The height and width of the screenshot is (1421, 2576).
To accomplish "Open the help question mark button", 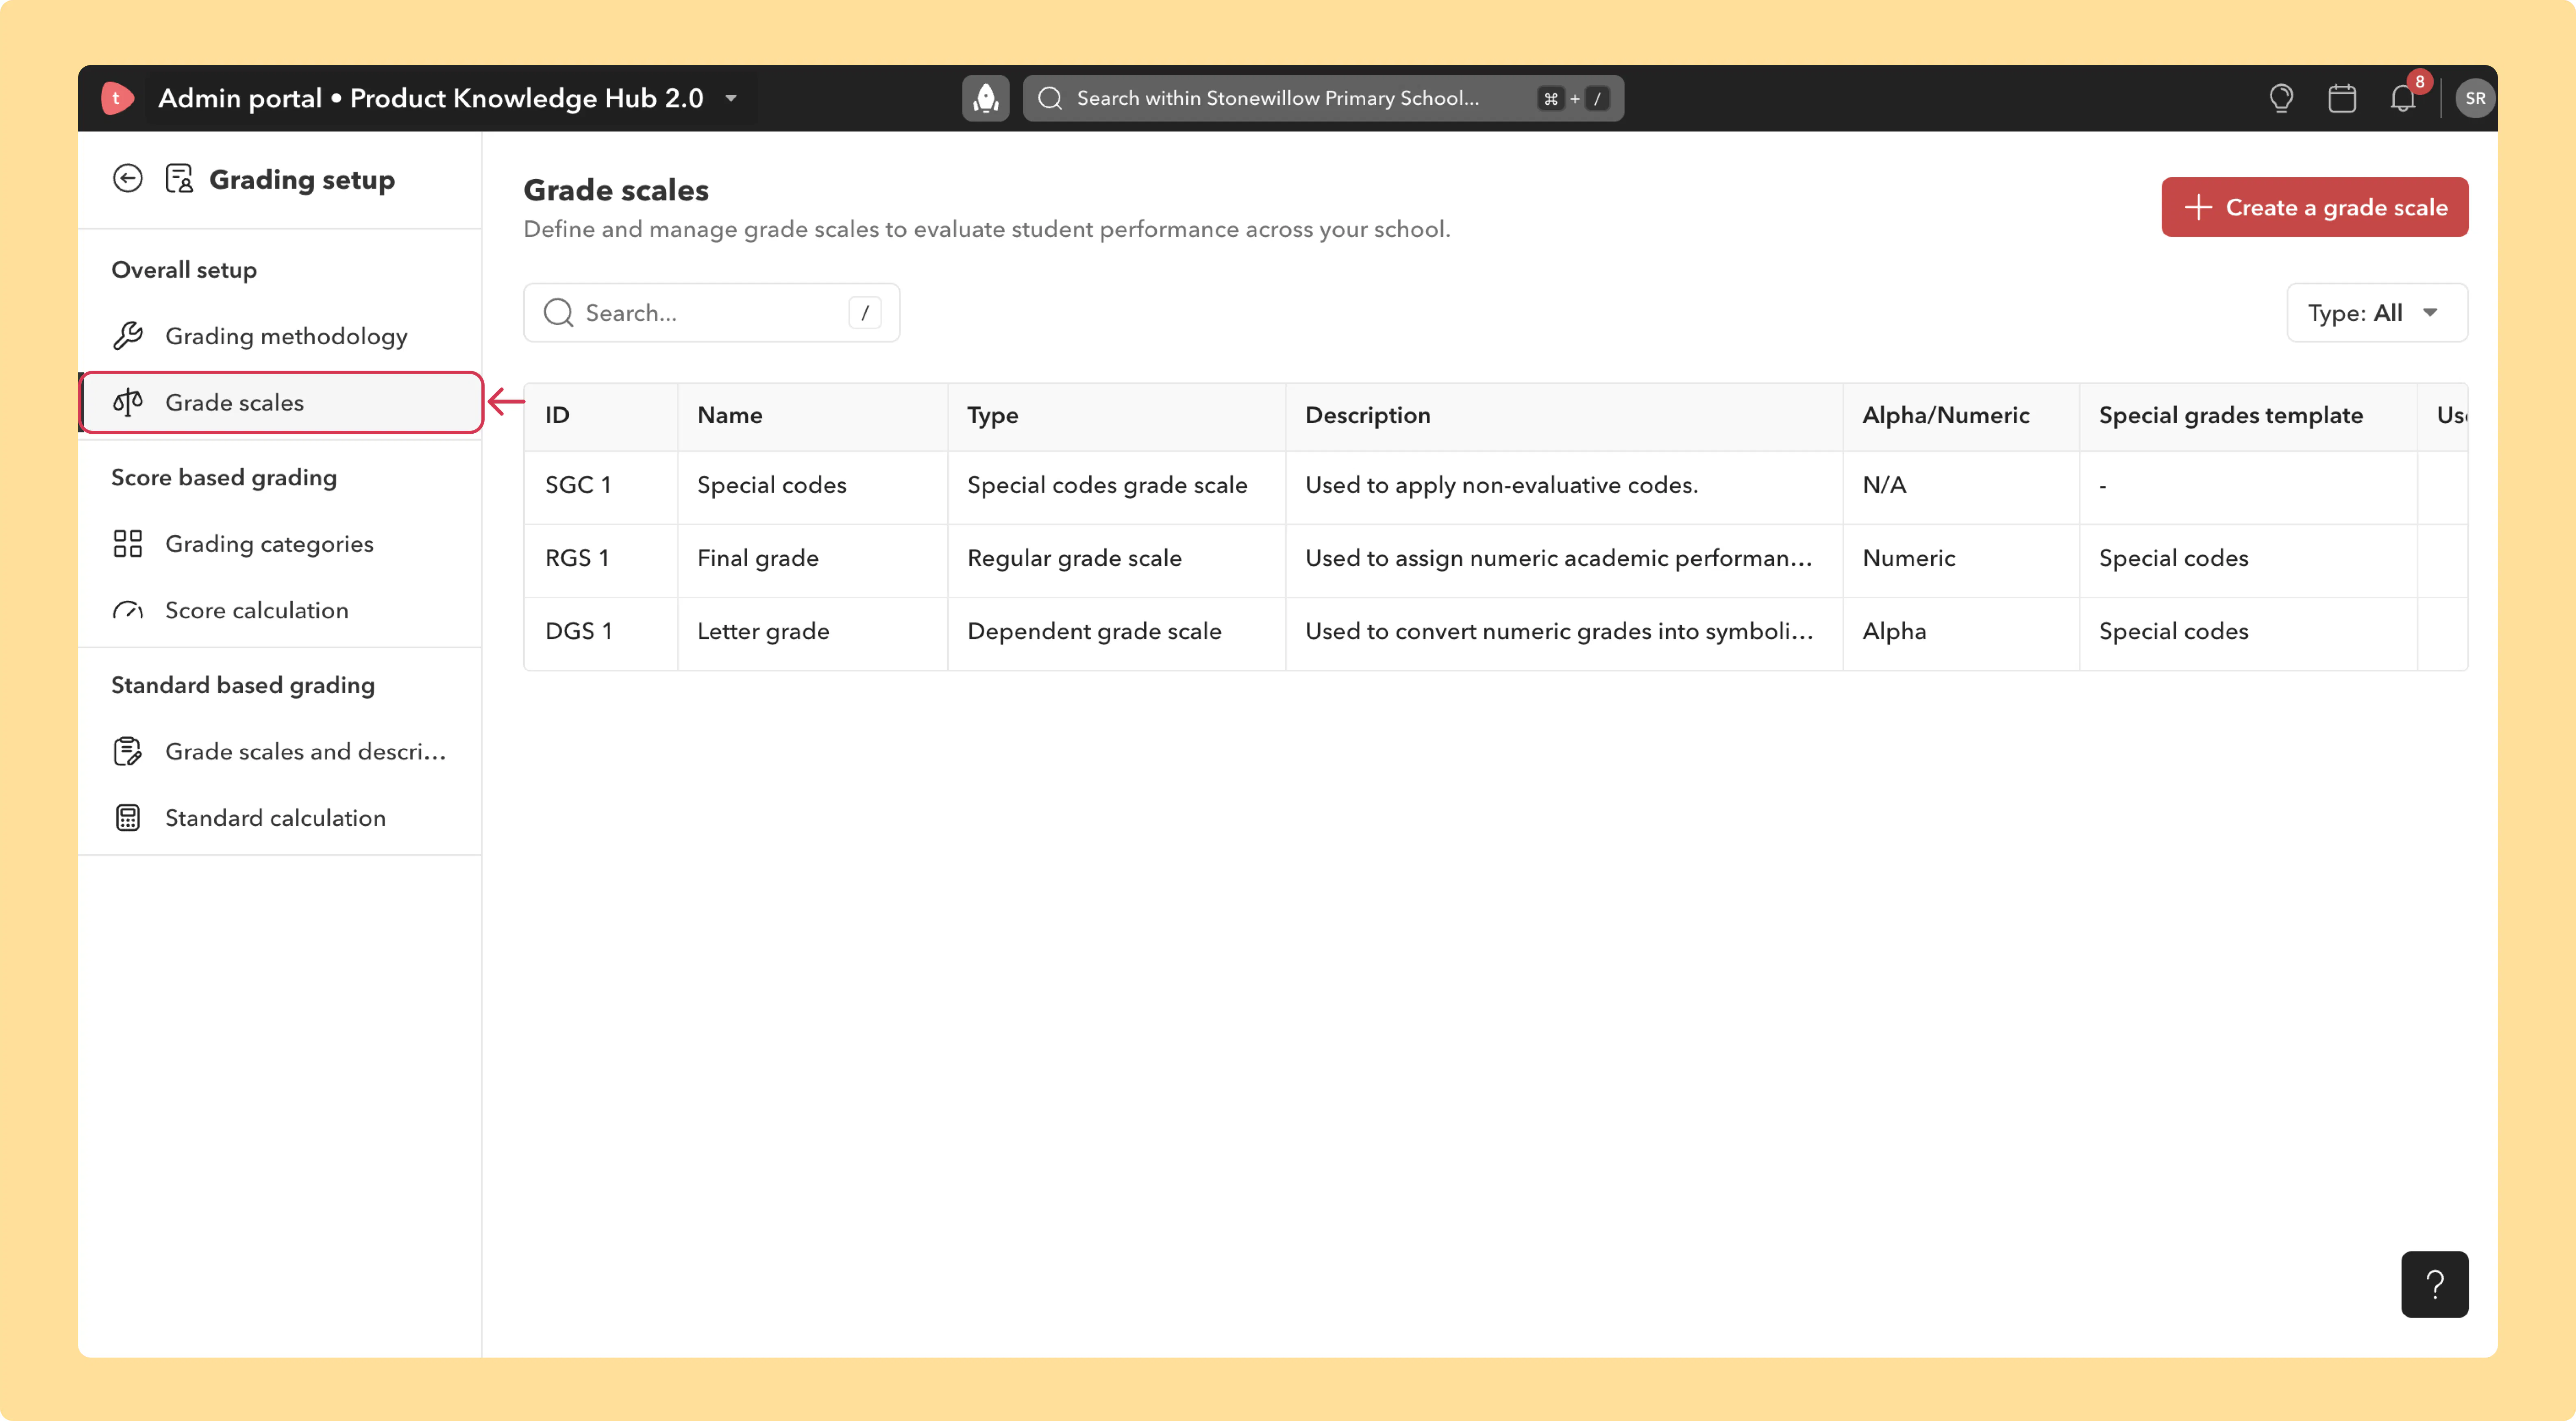I will point(2434,1284).
